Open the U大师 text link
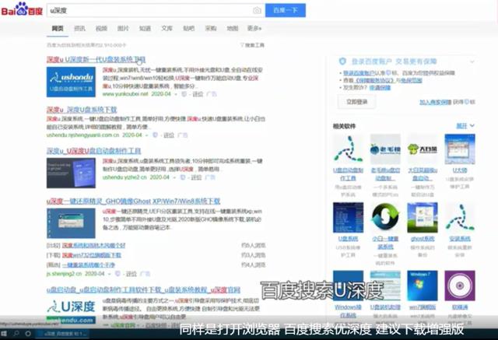The image size is (498, 340). coord(460,170)
